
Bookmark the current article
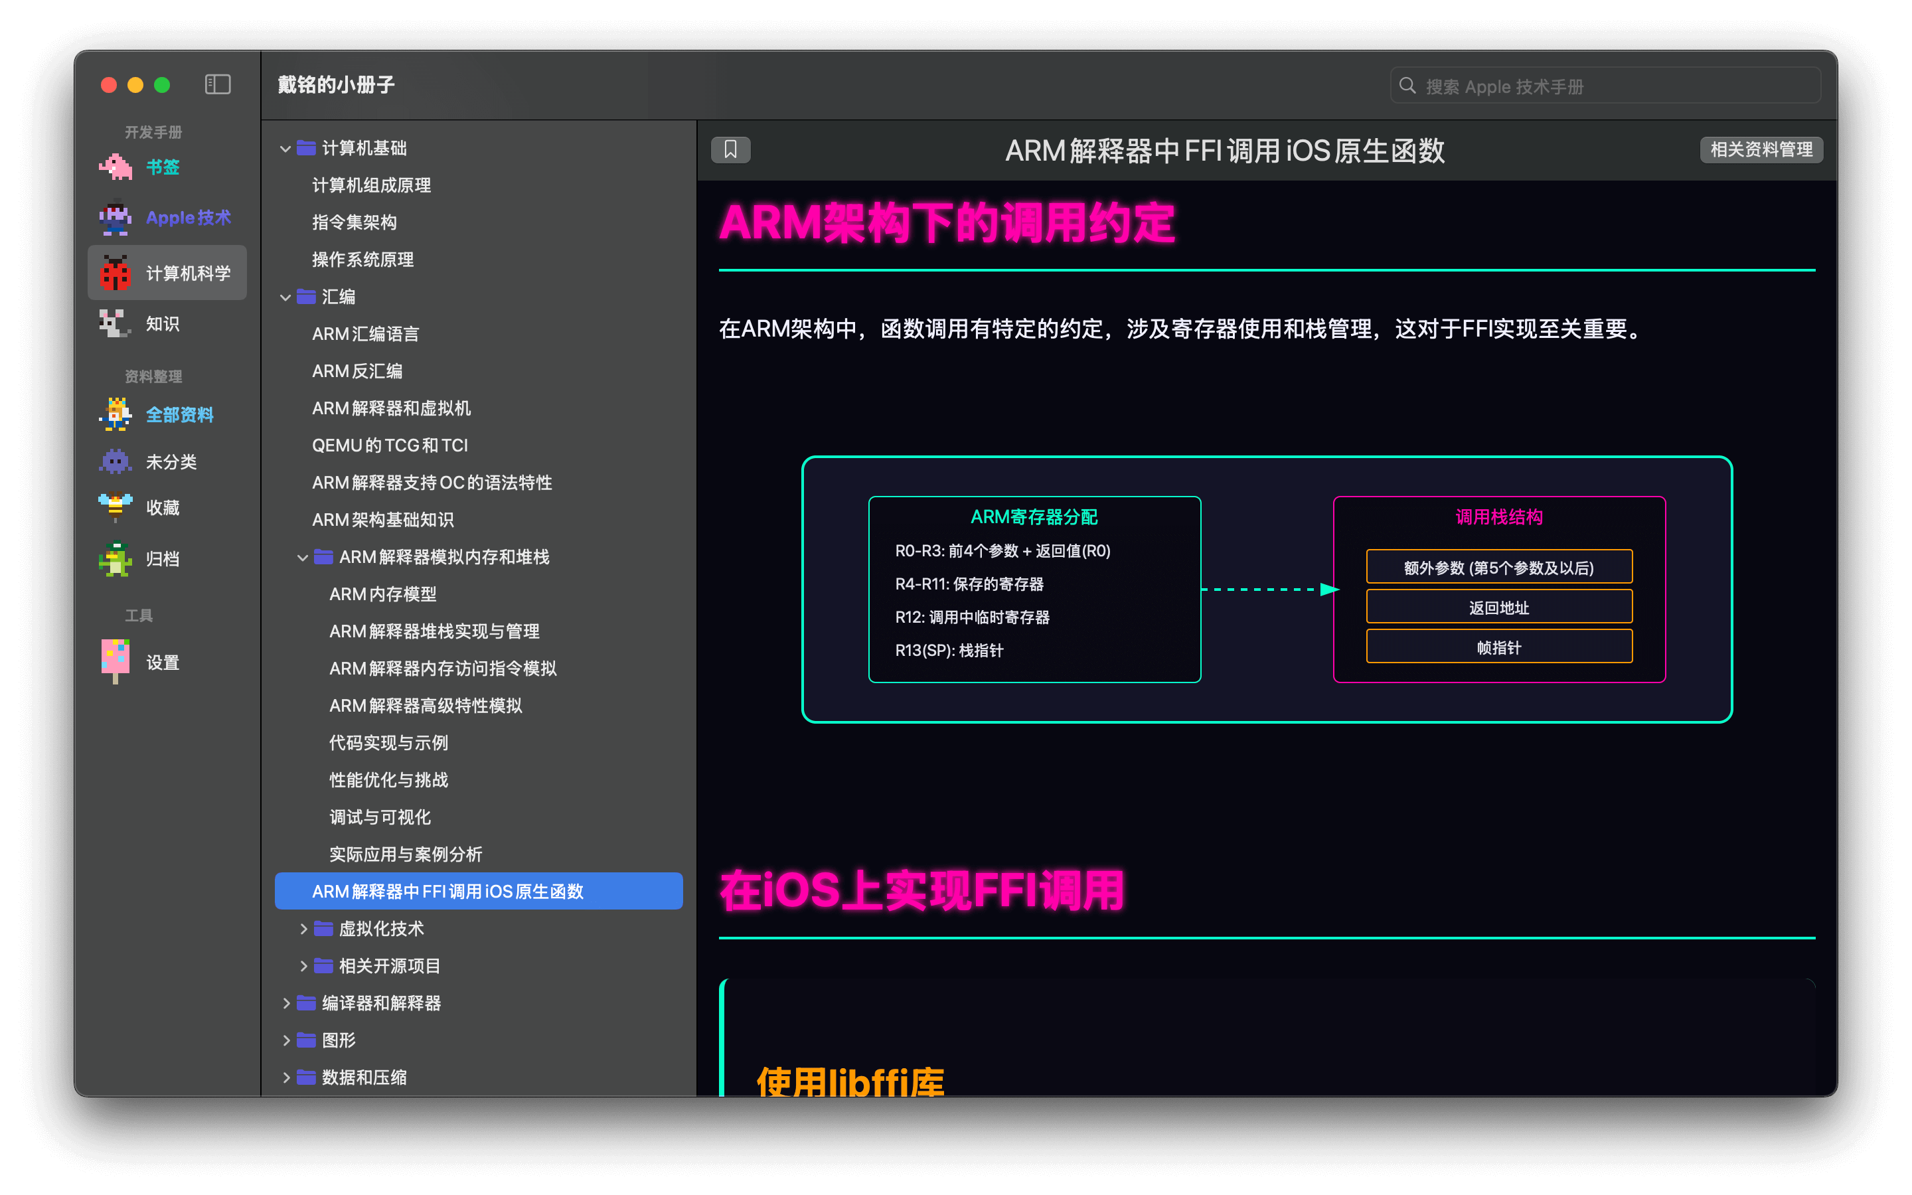[x=730, y=149]
